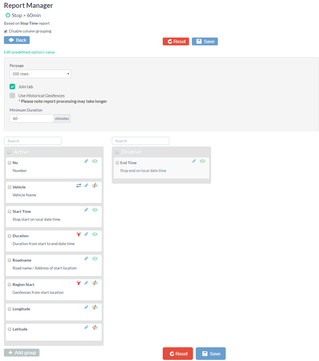Disable the Join tab toggle

tap(12, 87)
